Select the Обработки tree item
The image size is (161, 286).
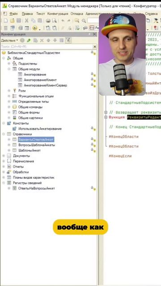click(x=21, y=172)
